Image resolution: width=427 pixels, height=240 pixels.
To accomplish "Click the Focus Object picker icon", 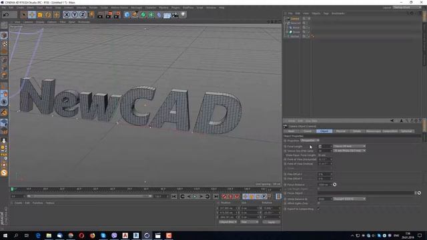I will point(419,193).
